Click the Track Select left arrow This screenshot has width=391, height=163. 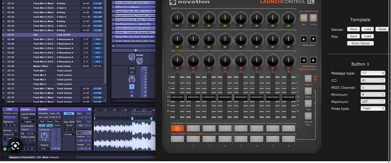click(303, 61)
